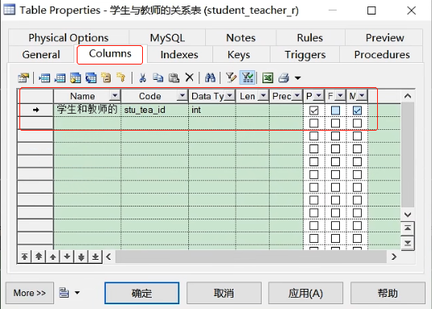Uncheck the P checkbox for stu_tea_id

tap(313, 111)
